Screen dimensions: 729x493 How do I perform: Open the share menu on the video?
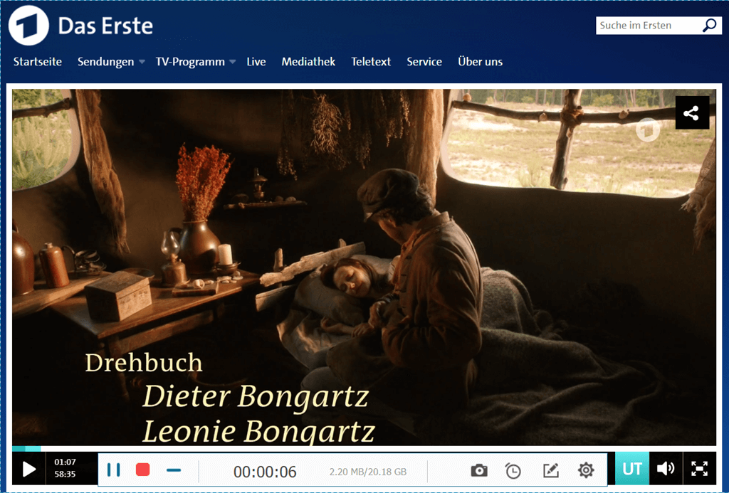pyautogui.click(x=692, y=112)
